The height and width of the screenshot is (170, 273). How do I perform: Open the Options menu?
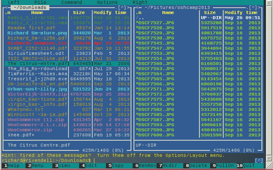(x=107, y=2)
